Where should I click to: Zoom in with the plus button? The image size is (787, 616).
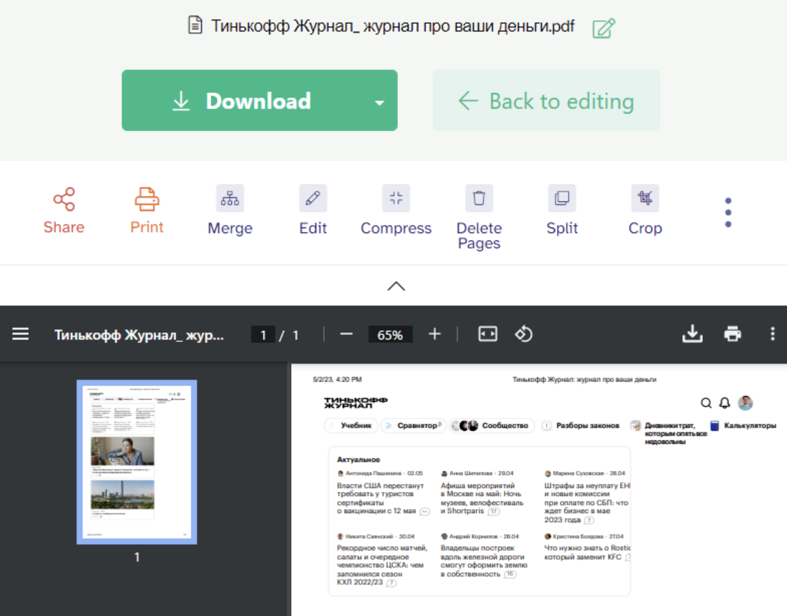click(x=434, y=334)
